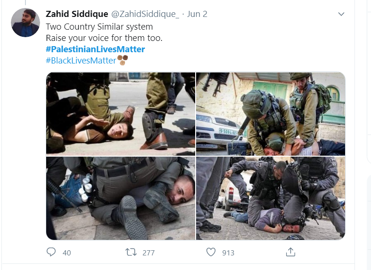Click the reply speech bubble icon
371x270 pixels.
(51, 252)
